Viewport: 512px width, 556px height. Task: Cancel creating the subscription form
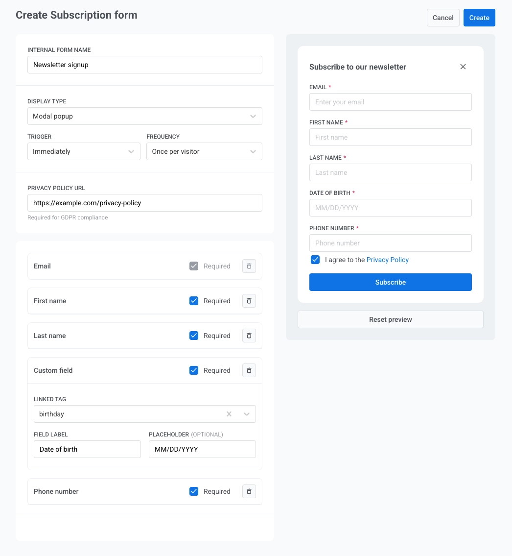click(442, 18)
